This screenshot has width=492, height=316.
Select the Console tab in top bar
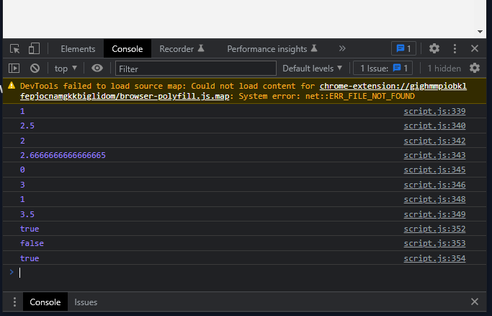[127, 49]
